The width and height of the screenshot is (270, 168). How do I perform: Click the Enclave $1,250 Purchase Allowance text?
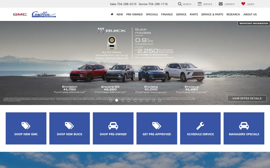pos(192,89)
